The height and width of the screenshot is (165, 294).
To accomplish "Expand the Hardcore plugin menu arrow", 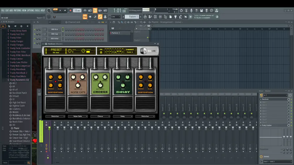I will 43,44.
